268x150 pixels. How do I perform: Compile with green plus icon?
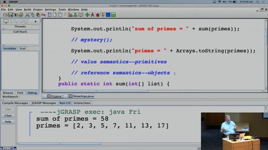87,15
